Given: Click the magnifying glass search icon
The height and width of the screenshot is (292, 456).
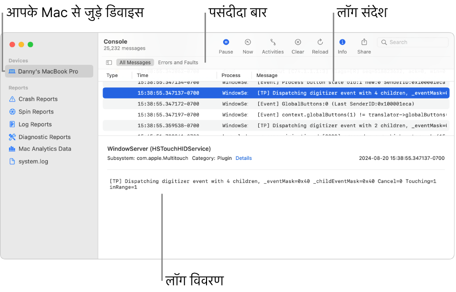Looking at the screenshot, I should pyautogui.click(x=384, y=42).
